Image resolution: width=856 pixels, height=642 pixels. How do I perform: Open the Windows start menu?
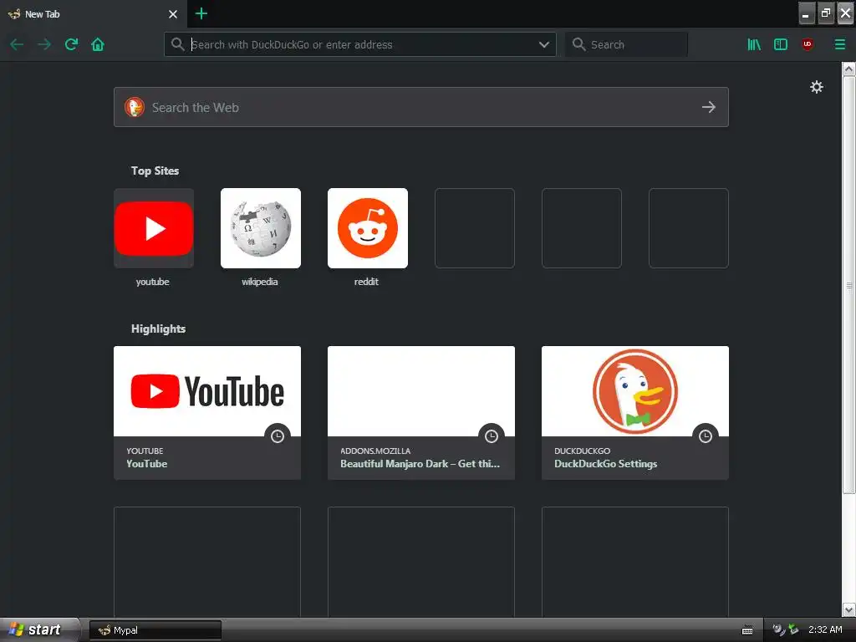(38, 629)
